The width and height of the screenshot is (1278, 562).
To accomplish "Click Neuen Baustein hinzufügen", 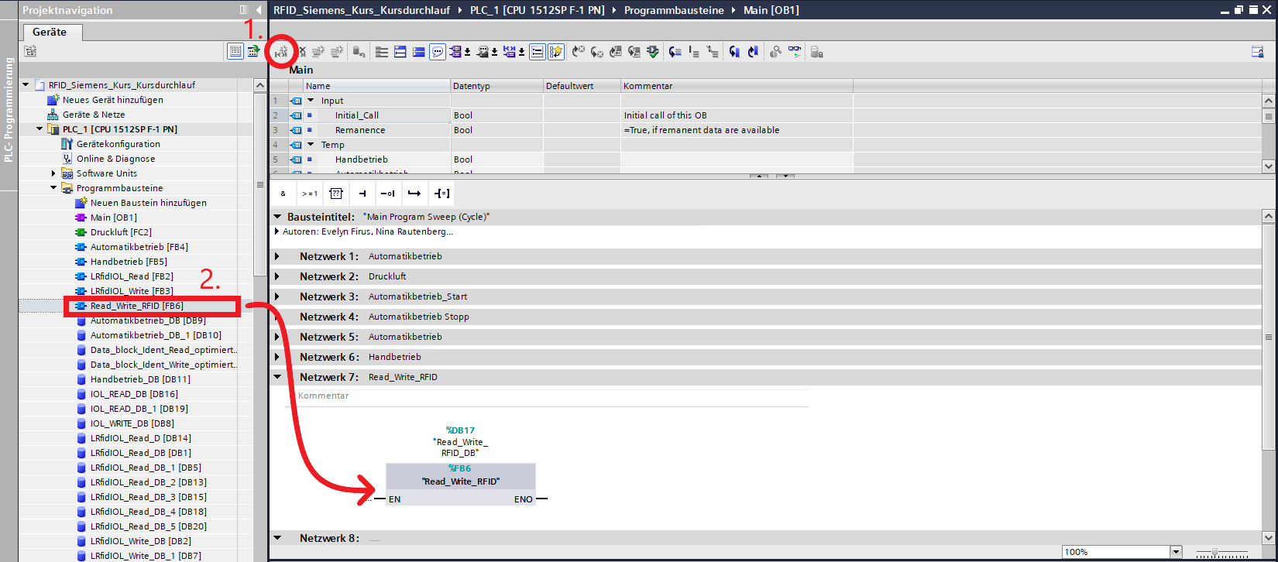I will point(148,203).
